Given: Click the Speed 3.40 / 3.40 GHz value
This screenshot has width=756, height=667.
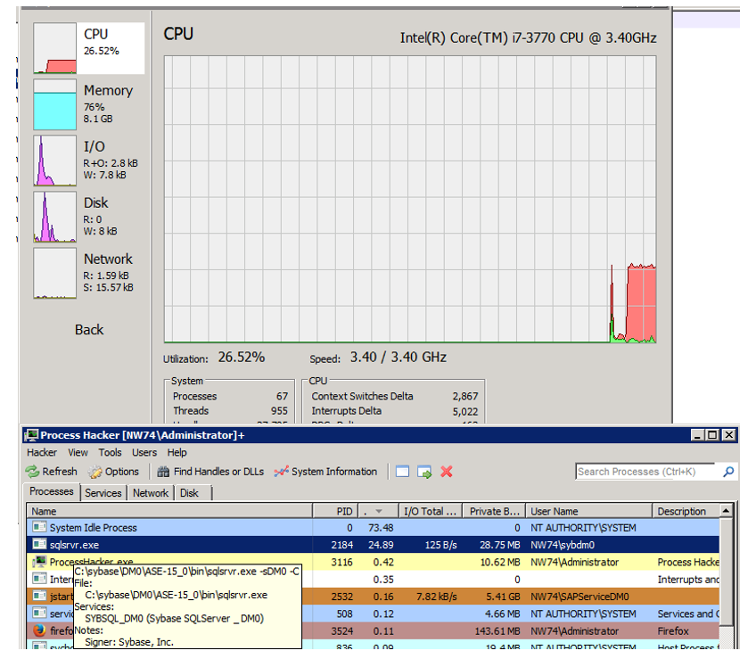Looking at the screenshot, I should coord(399,358).
